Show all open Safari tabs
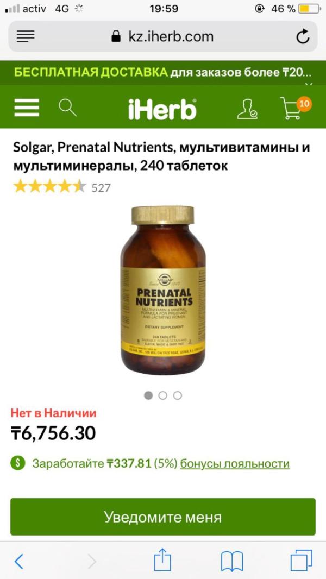326x579 pixels. pos(301,560)
